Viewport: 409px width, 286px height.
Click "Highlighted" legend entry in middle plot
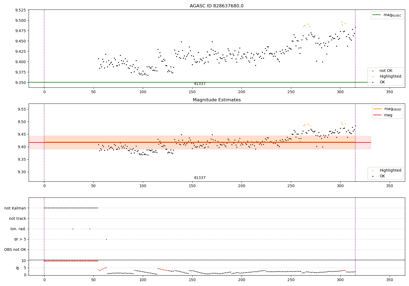[x=387, y=171]
